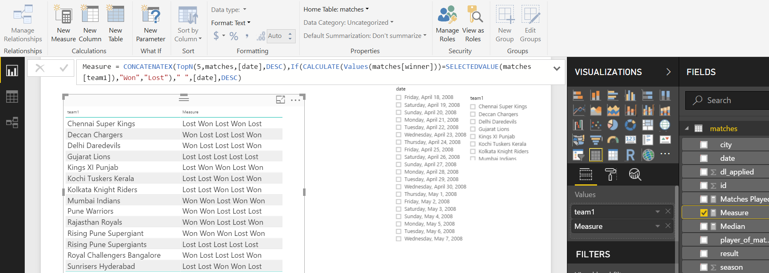Check Thursday, May 1, 2008 in date slicer
Viewport: 769px width, 273px height.
[x=399, y=194]
